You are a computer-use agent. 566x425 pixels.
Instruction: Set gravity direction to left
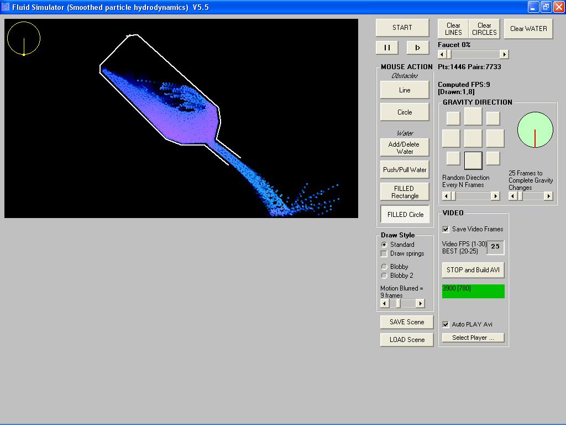(x=451, y=138)
